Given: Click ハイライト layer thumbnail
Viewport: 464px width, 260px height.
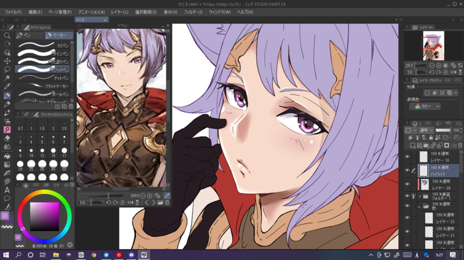Looking at the screenshot, I should (424, 171).
